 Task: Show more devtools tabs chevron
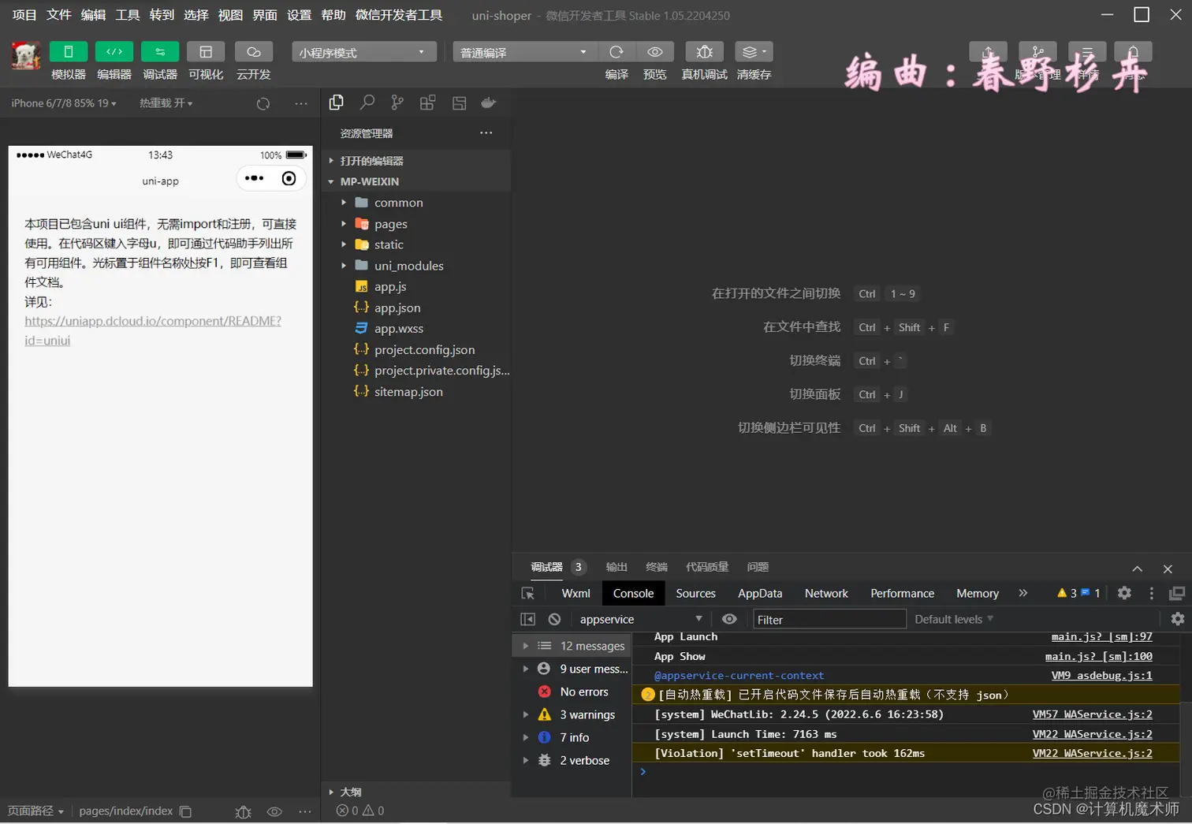point(1023,593)
